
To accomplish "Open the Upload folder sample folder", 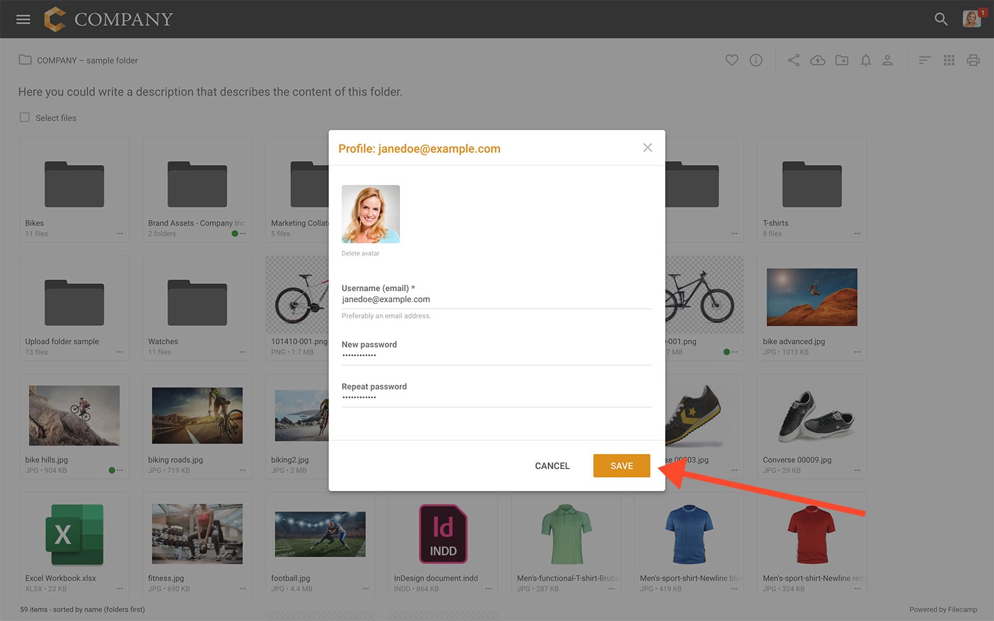I will (74, 303).
